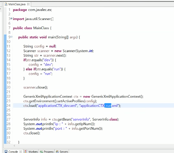
Task: Collapse the main method on line 9
Action: tap(11, 37)
